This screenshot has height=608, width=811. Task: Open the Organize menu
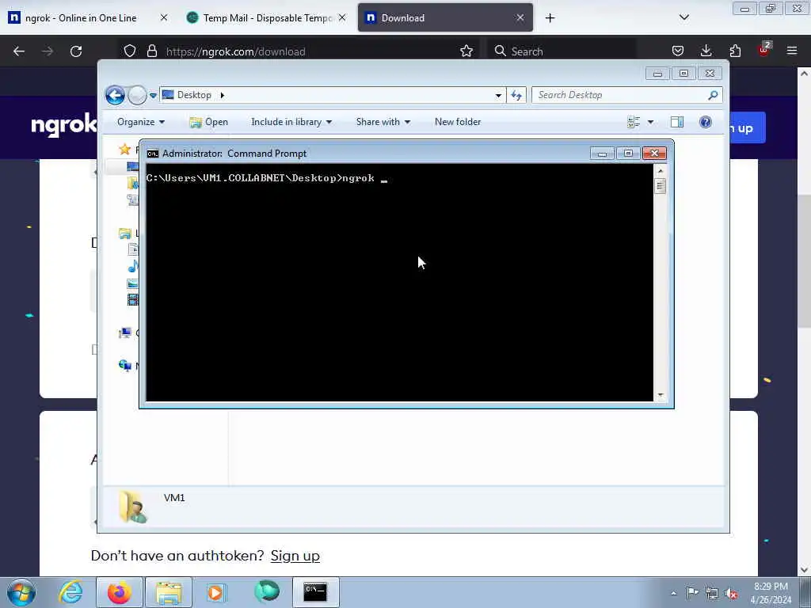141,122
